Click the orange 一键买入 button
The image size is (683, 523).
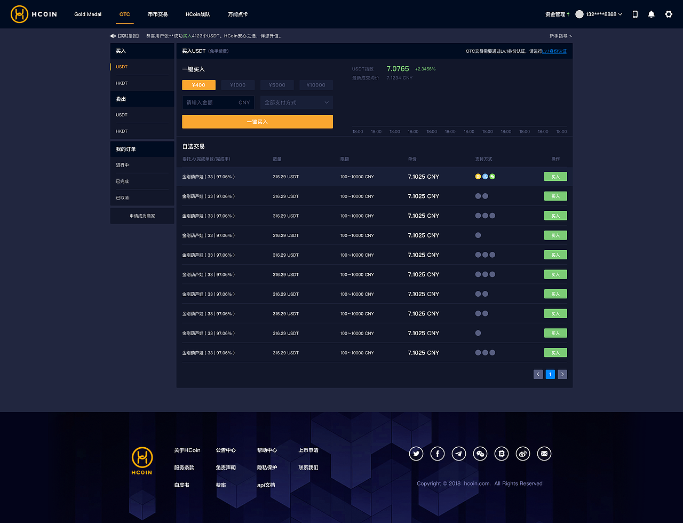coord(257,122)
